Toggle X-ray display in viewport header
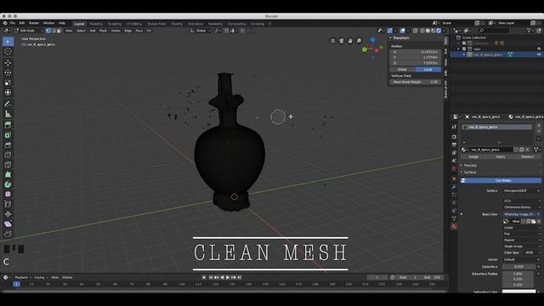Image resolution: width=544 pixels, height=306 pixels. (x=416, y=31)
